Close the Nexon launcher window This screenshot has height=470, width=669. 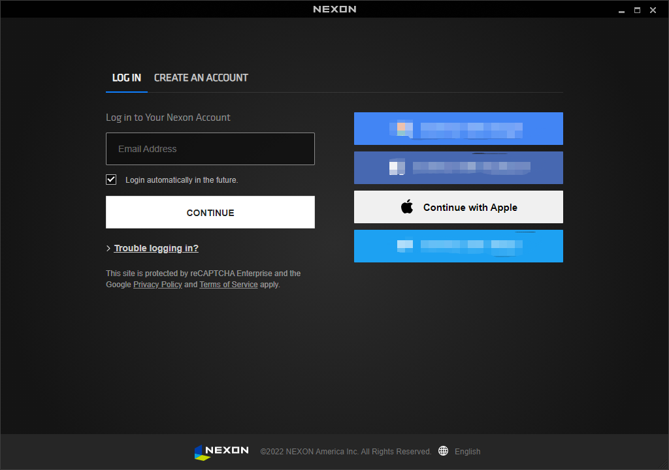[x=653, y=10]
